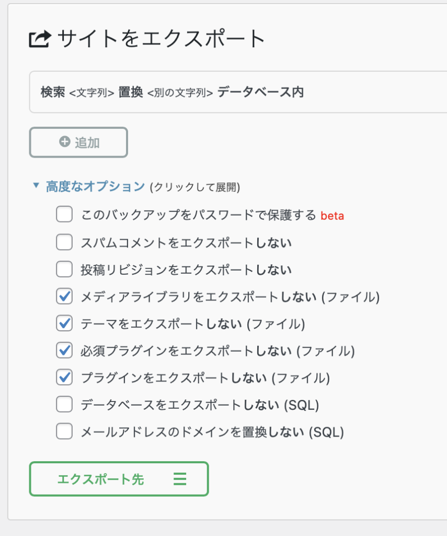
Task: Click the export share icon beside the title
Action: (x=40, y=39)
